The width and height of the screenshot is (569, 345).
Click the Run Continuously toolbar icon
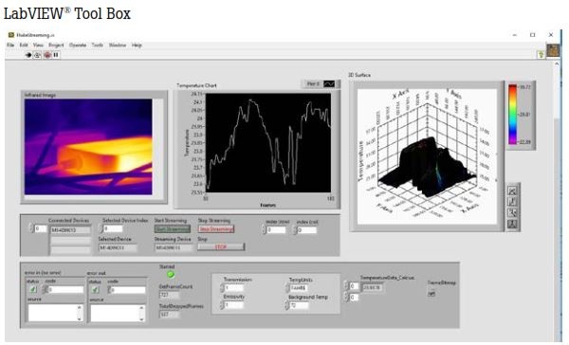click(x=37, y=55)
